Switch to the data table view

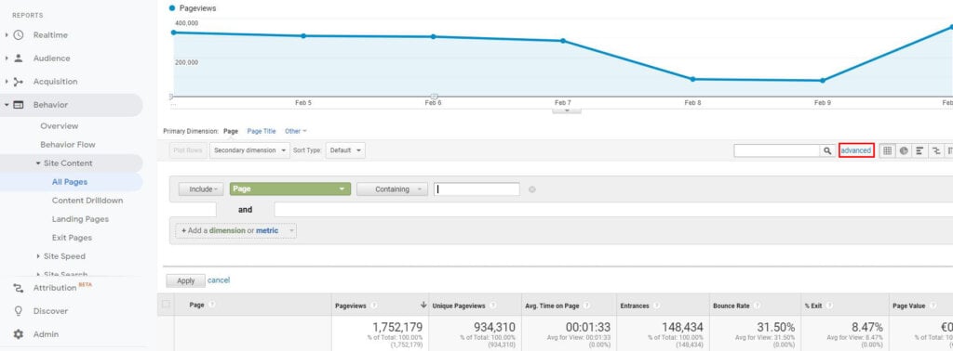tap(887, 150)
